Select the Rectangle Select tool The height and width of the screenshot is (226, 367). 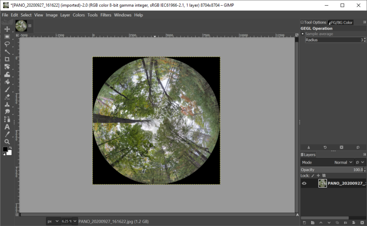7,37
